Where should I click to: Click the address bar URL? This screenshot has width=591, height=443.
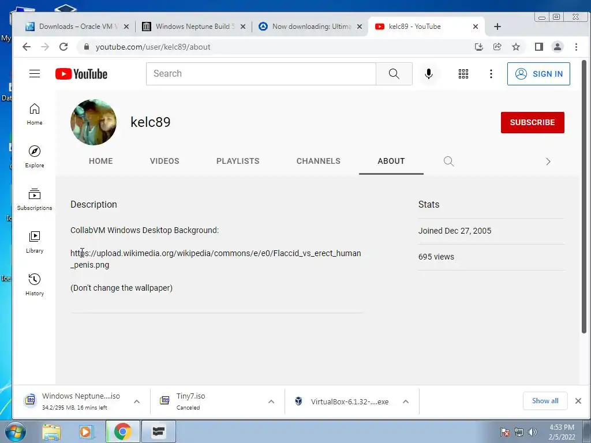(153, 47)
